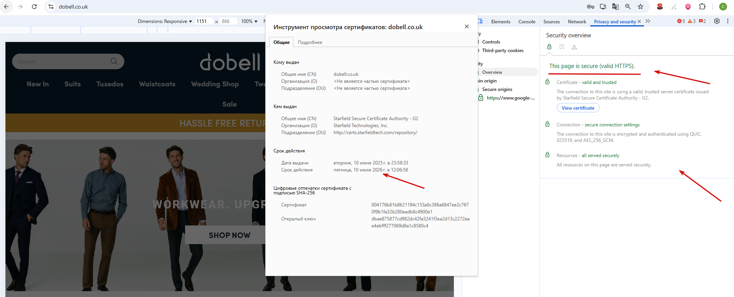Open the Подробнее tab in certificate viewer
Image resolution: width=734 pixels, height=297 pixels.
310,42
